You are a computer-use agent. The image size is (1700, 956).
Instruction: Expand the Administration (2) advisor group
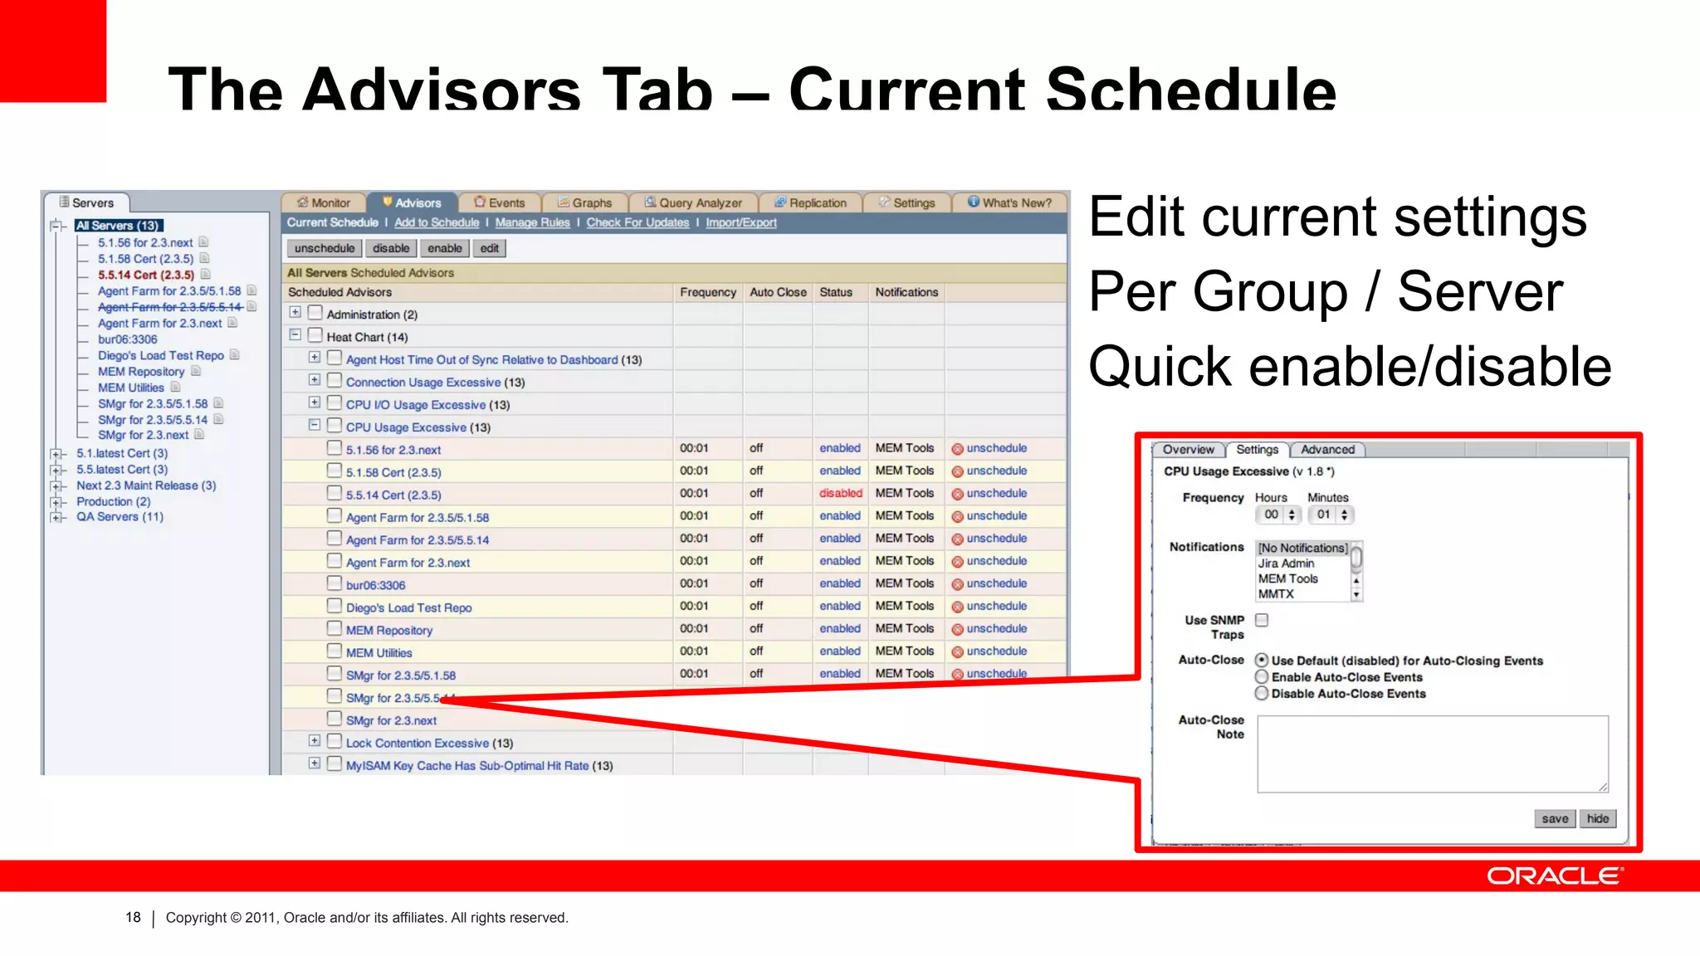(295, 313)
